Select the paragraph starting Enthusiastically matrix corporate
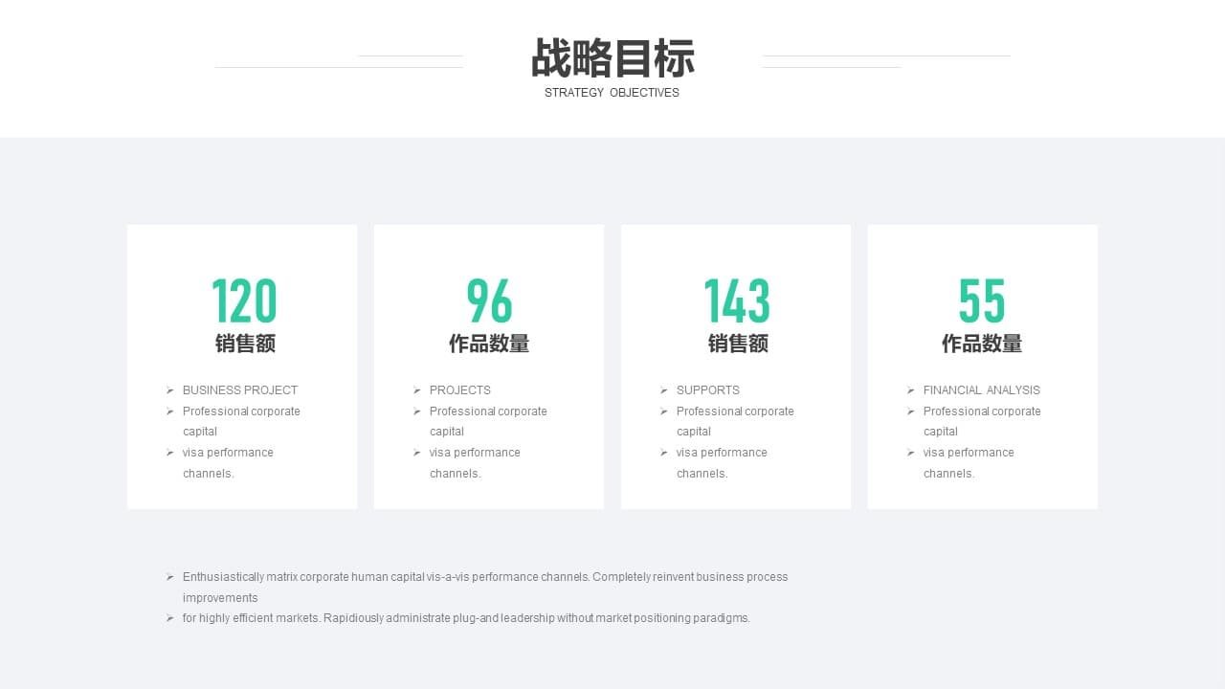Viewport: 1225px width, 689px height. [485, 588]
